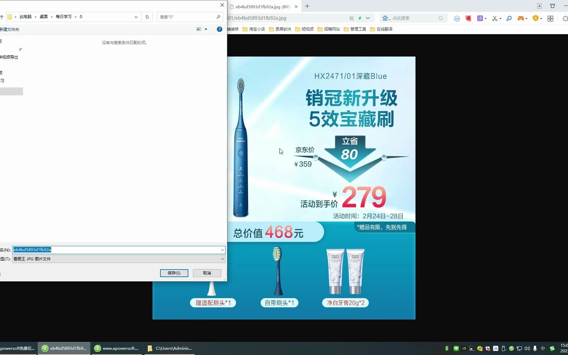Open the 短视频 bookmark folder
568x355 pixels.
[304, 29]
